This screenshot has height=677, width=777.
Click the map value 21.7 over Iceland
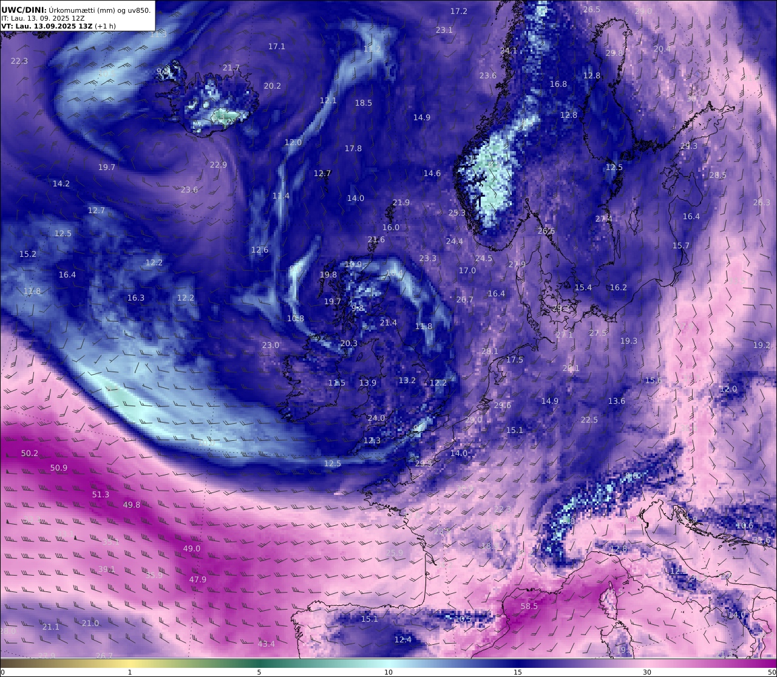click(x=231, y=67)
